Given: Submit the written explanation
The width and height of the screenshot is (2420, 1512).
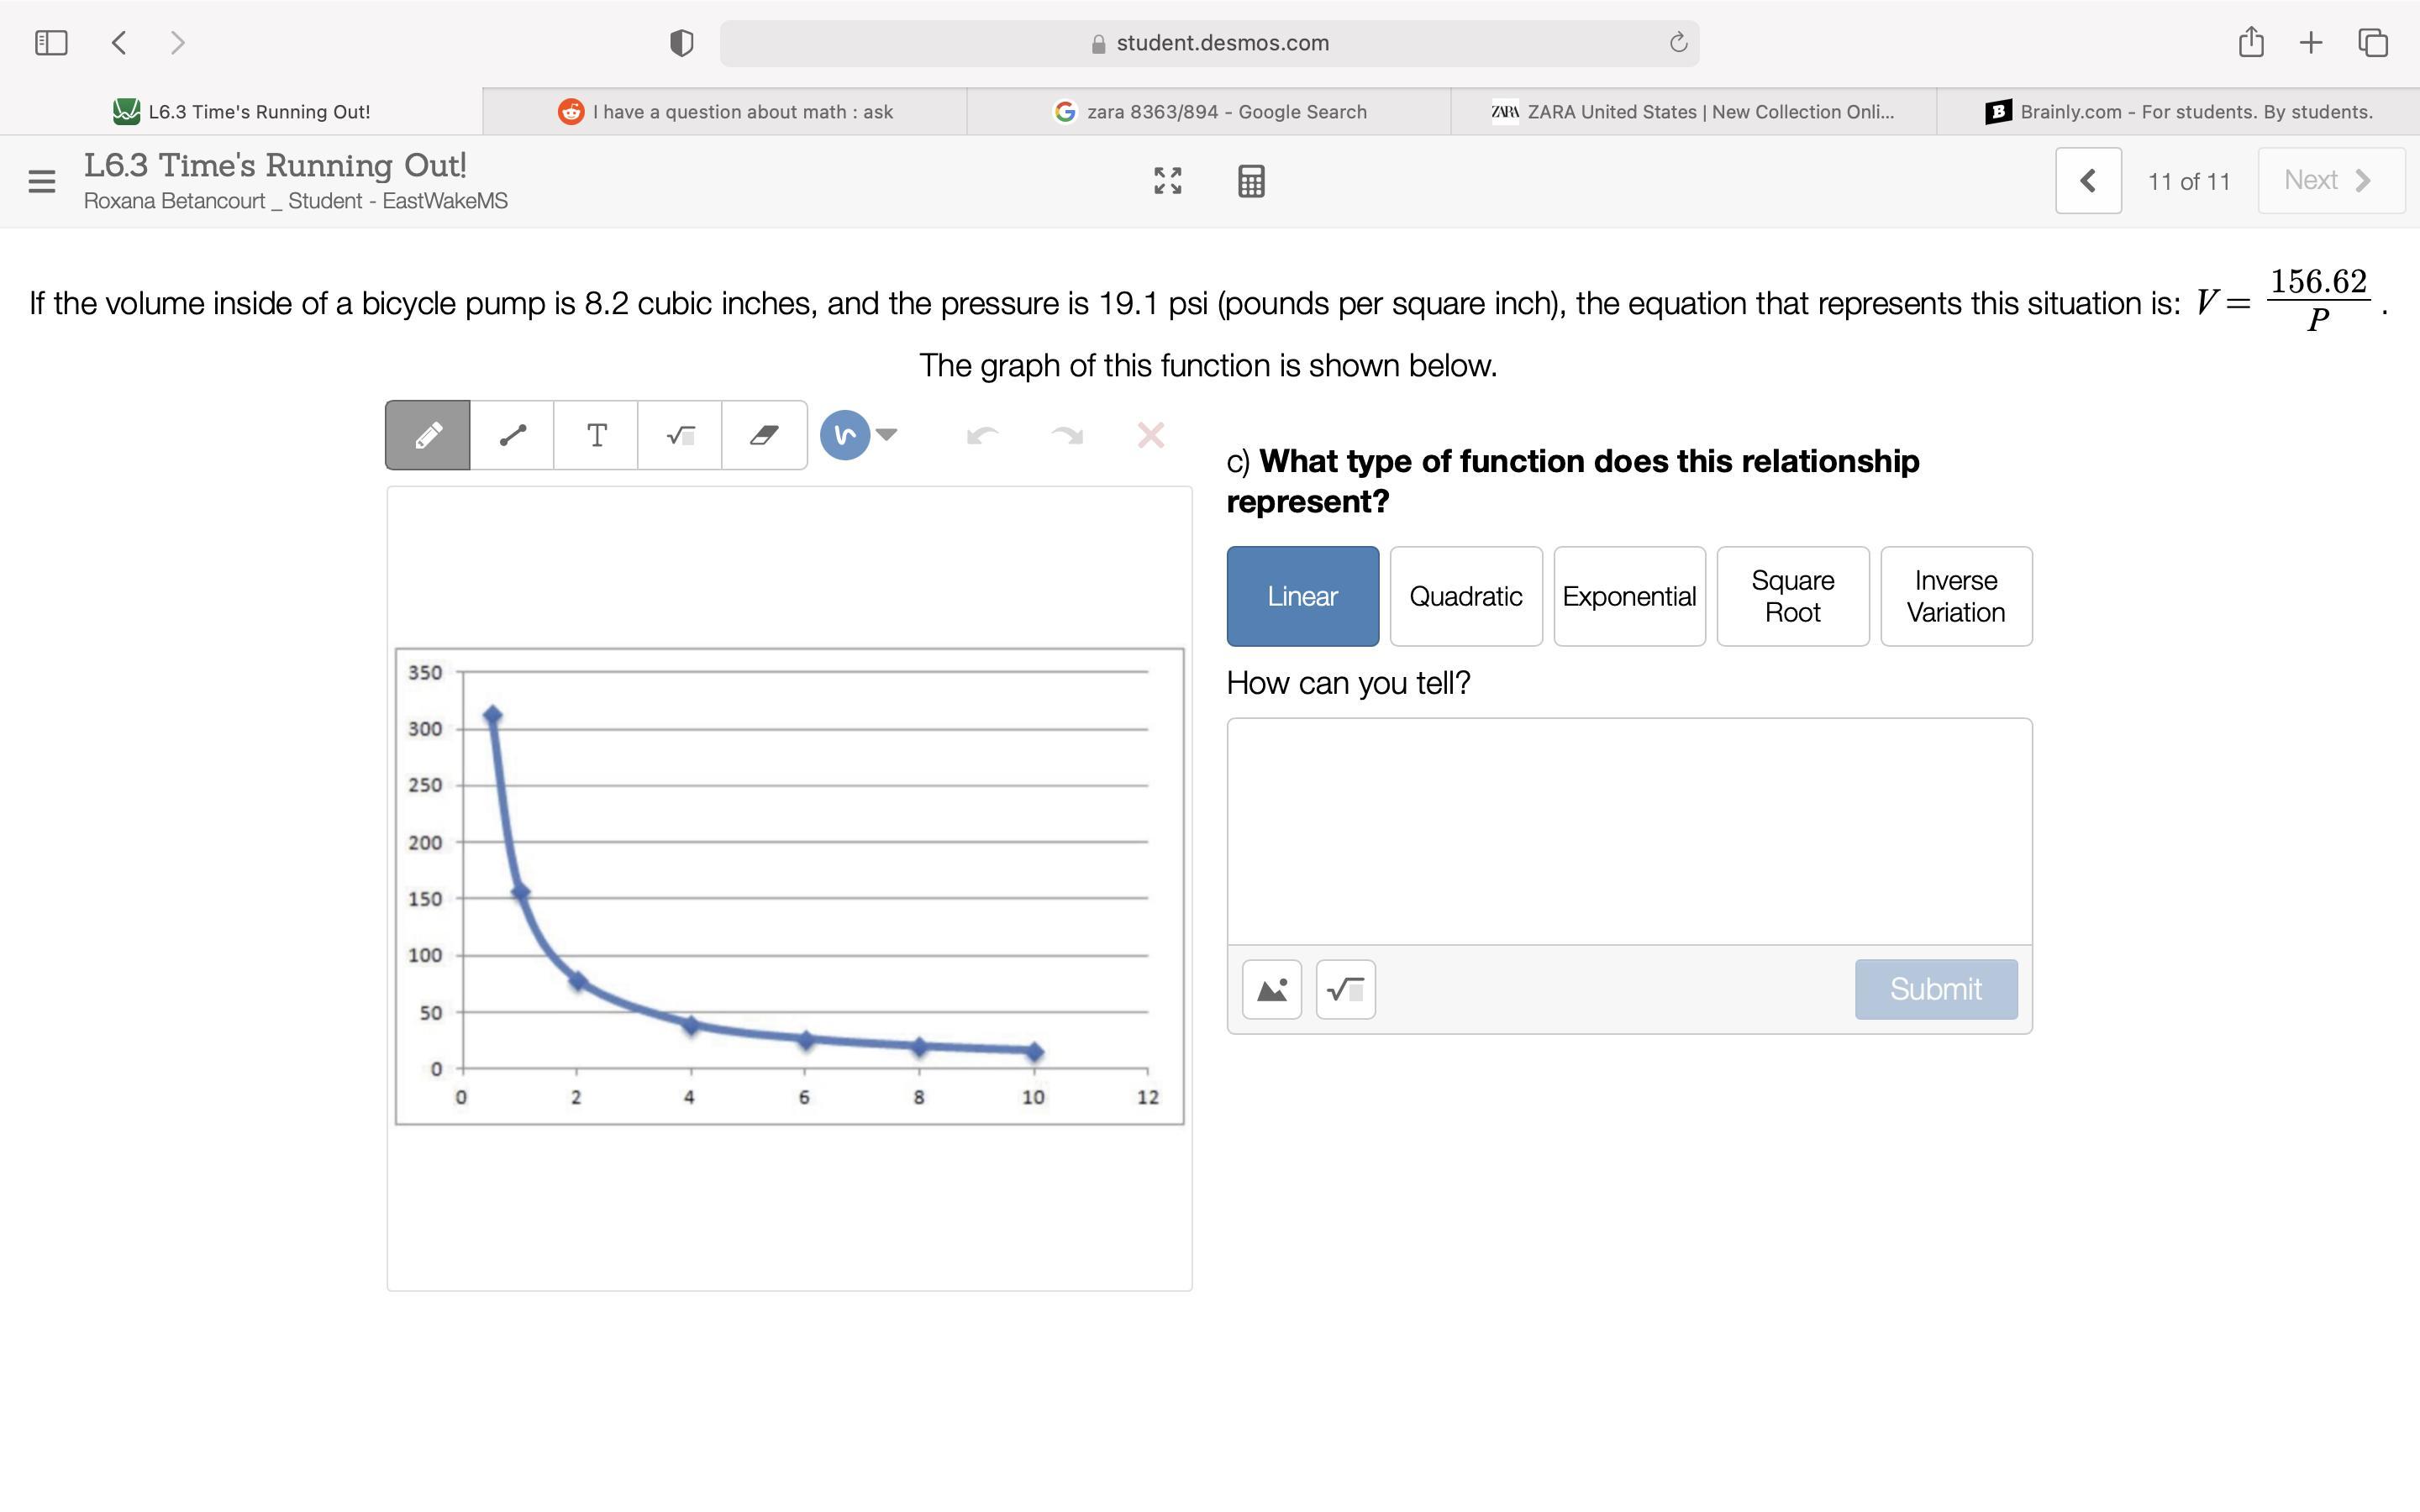Looking at the screenshot, I should (1935, 989).
